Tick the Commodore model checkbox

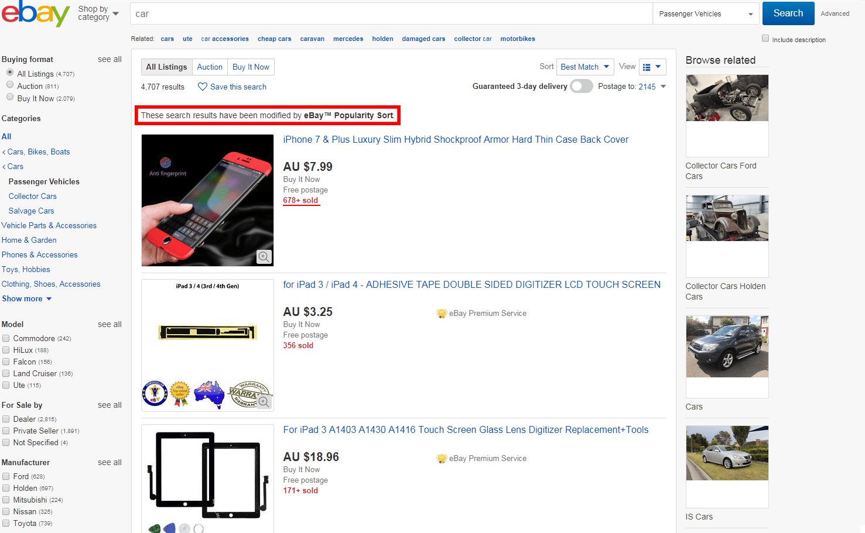coord(6,338)
